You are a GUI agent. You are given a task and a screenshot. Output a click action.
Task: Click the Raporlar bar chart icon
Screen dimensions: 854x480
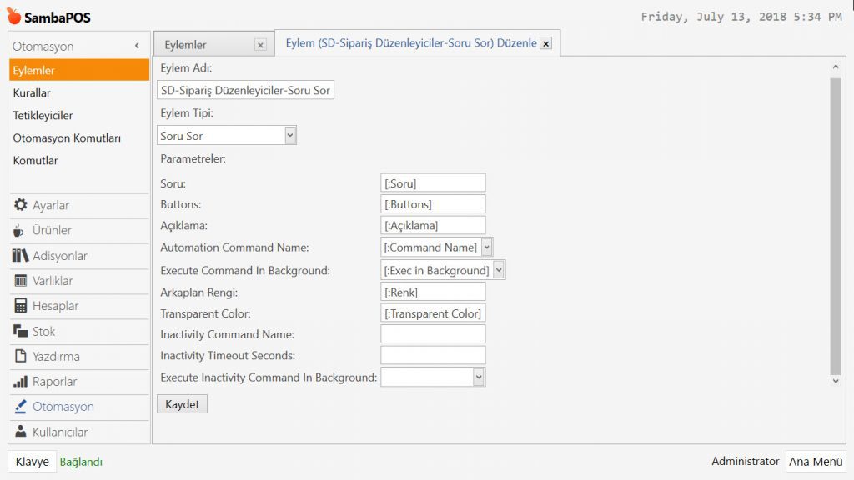21,382
